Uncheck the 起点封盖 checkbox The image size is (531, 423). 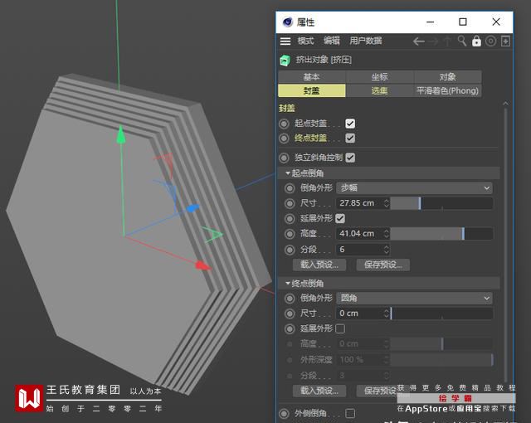coord(350,124)
